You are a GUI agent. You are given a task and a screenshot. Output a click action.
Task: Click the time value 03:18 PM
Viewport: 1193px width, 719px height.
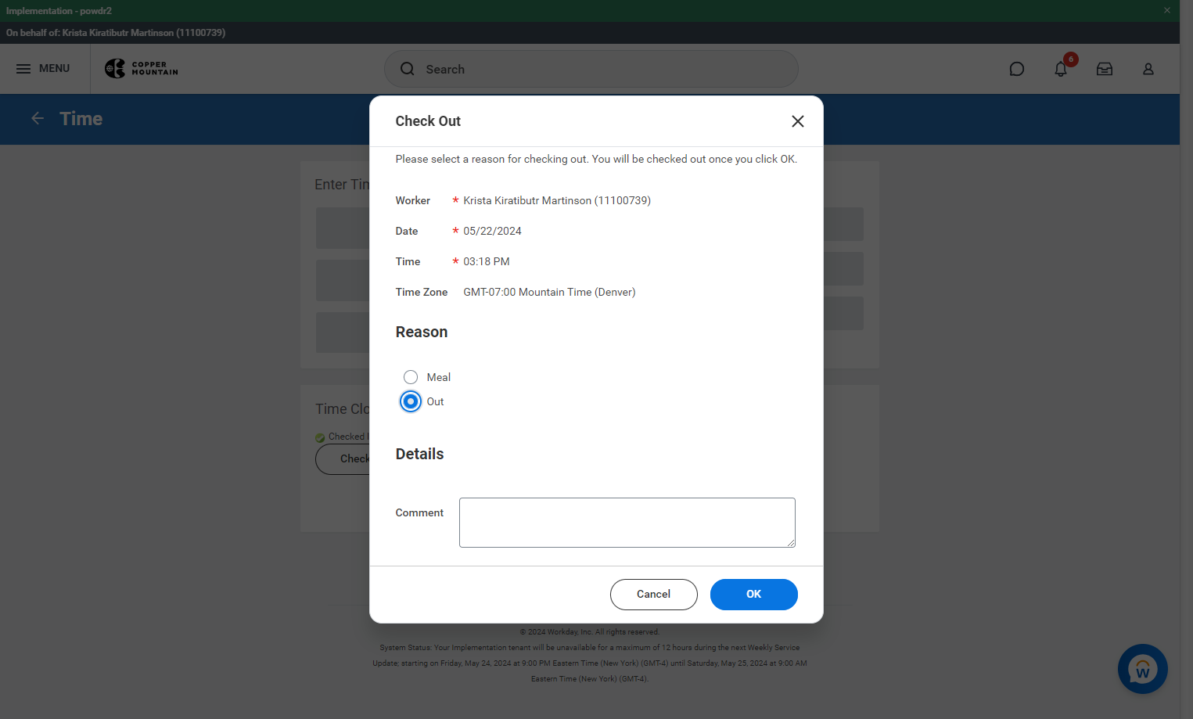click(487, 262)
